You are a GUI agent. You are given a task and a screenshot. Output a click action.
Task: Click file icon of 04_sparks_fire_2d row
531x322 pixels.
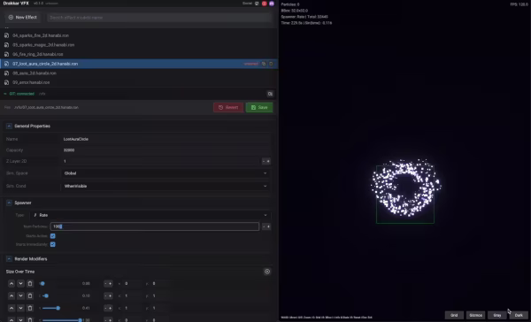click(6, 35)
